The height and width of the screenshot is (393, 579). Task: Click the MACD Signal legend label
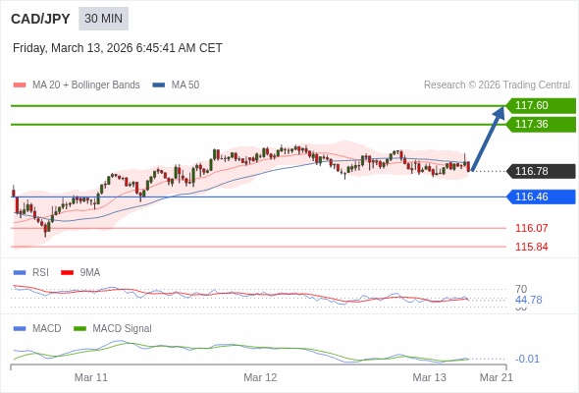[x=122, y=329]
